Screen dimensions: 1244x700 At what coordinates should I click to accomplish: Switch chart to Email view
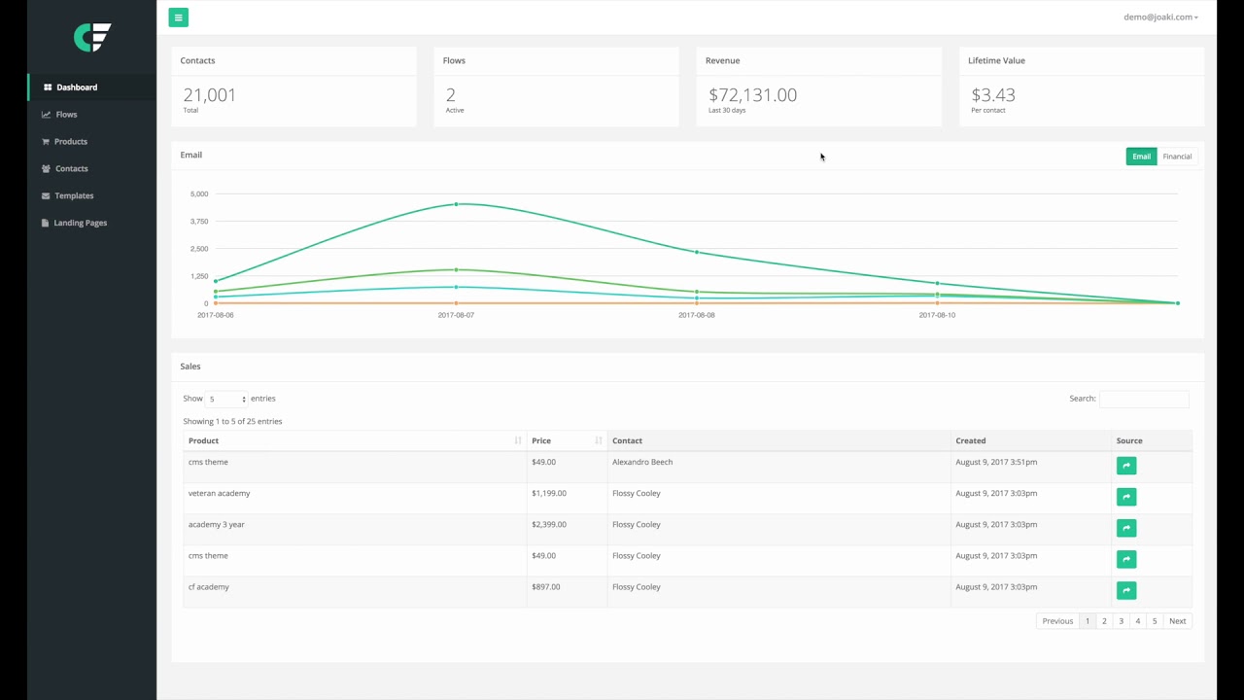point(1141,157)
